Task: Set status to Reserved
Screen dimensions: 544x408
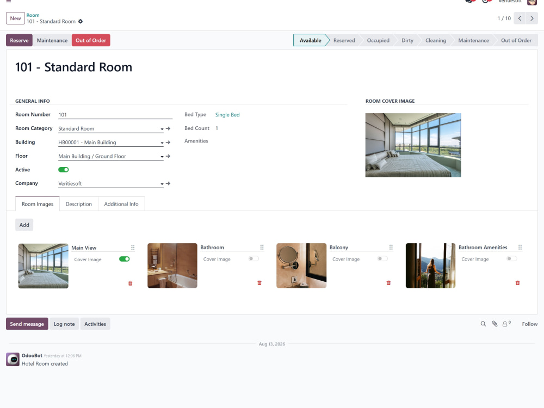Action: tap(344, 40)
